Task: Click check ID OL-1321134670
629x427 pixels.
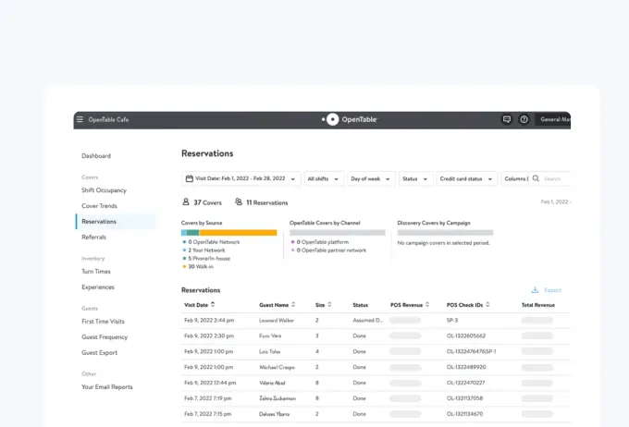Action: pyautogui.click(x=464, y=414)
